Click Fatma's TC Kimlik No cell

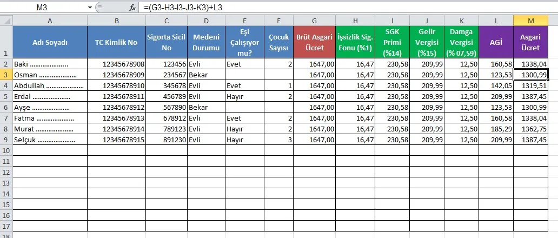(x=116, y=118)
